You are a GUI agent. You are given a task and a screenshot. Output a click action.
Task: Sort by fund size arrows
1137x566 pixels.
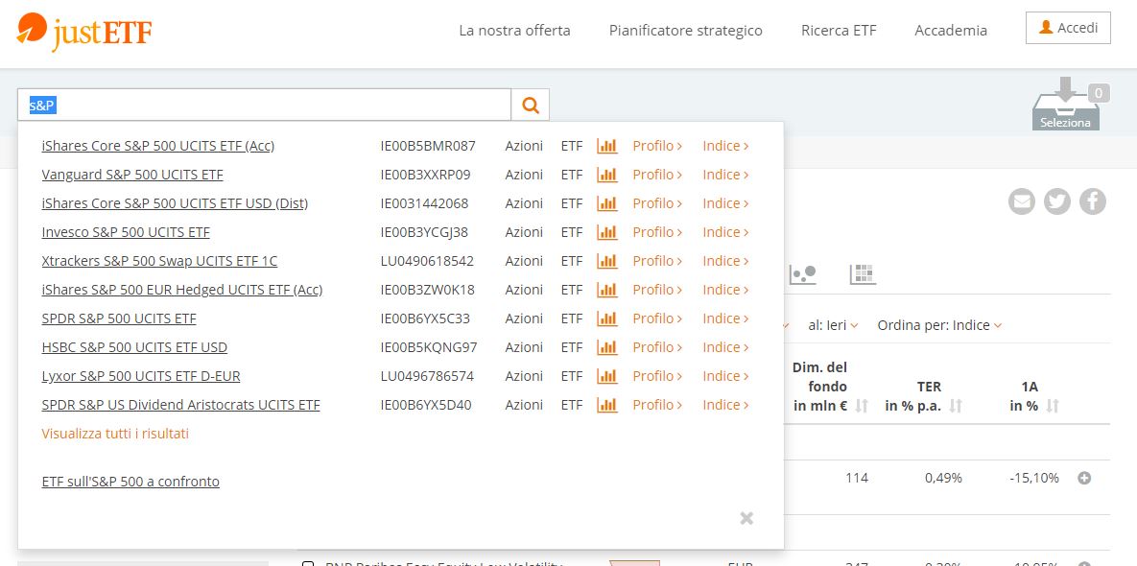862,406
